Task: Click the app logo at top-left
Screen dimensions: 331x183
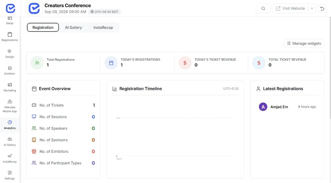Action: pos(10,8)
